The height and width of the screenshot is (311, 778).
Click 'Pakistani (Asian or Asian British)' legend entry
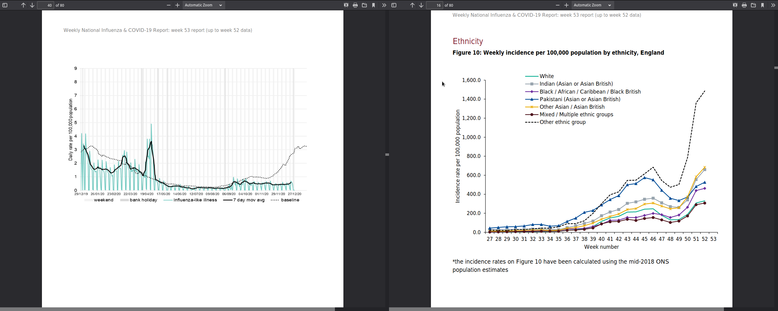pyautogui.click(x=573, y=99)
